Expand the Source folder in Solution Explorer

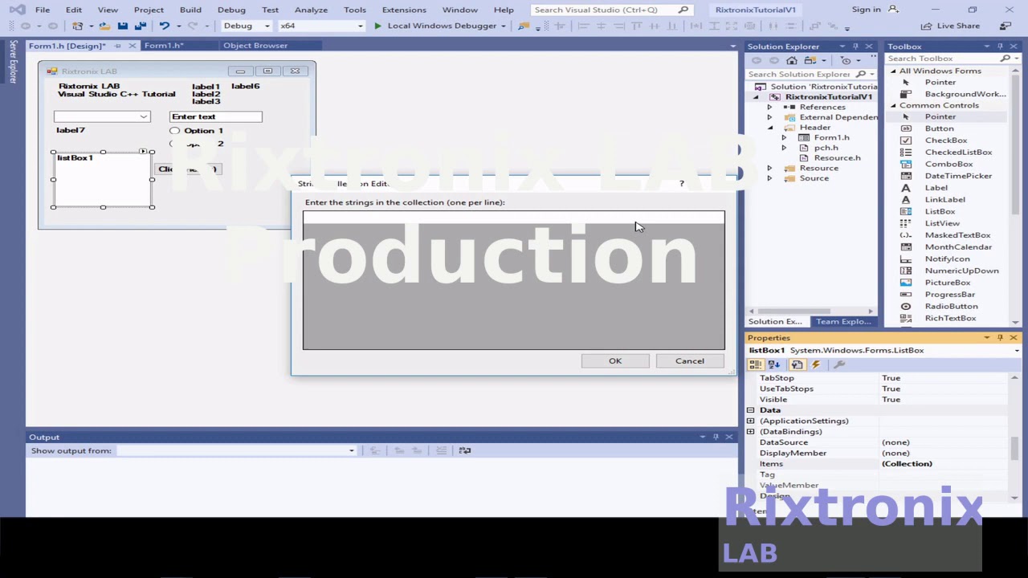(x=769, y=178)
